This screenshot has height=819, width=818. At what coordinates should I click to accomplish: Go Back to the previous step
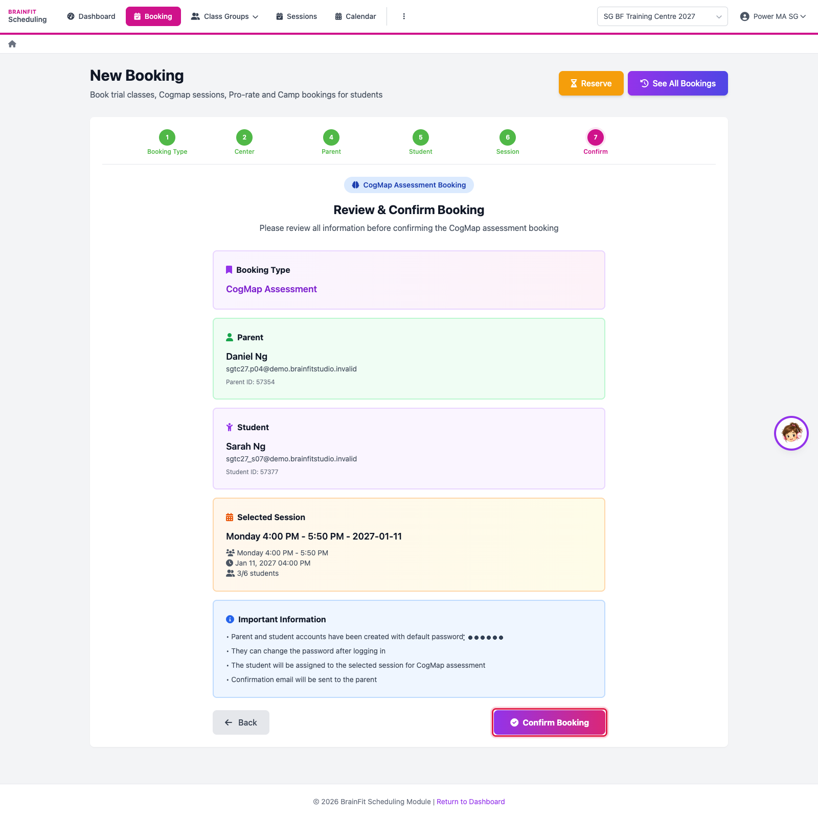click(x=241, y=722)
